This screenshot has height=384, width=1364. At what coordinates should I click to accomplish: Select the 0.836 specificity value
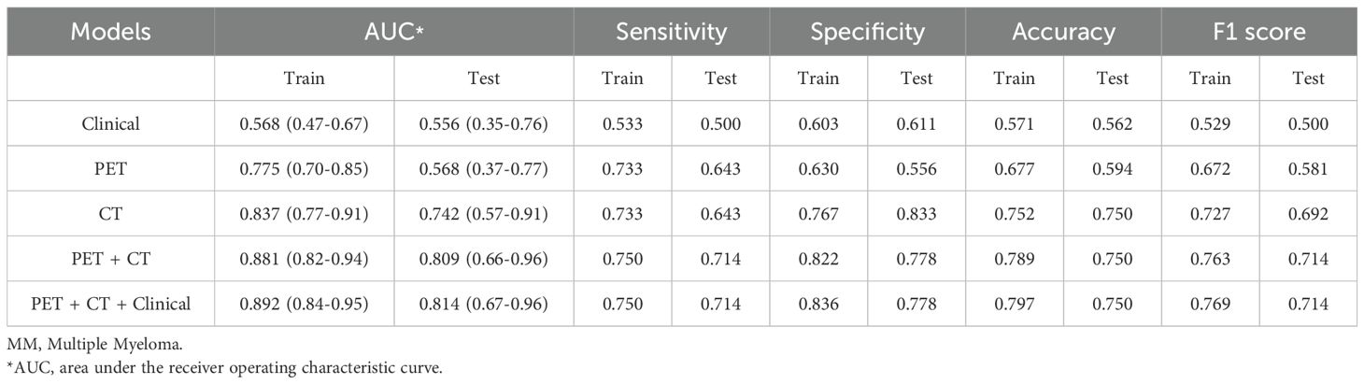pos(818,304)
